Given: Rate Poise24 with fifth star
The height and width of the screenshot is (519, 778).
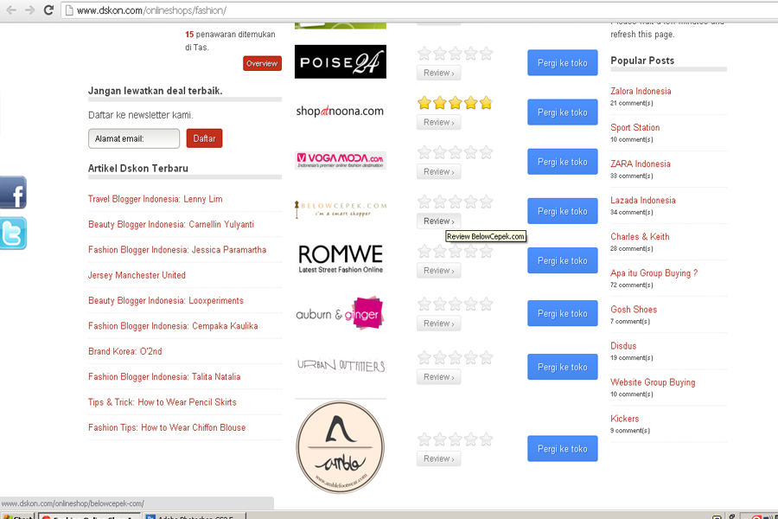Looking at the screenshot, I should point(486,53).
